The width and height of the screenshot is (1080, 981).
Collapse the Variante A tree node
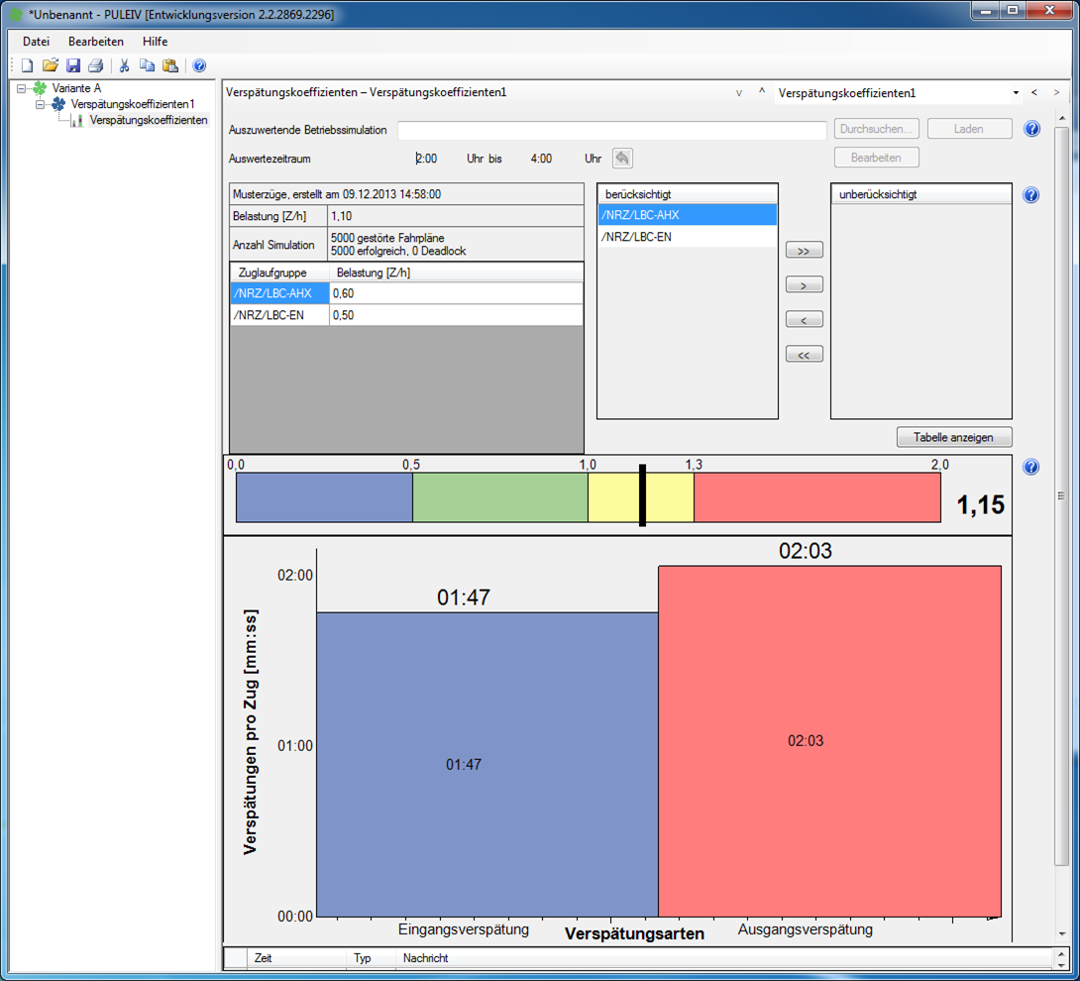tap(22, 88)
